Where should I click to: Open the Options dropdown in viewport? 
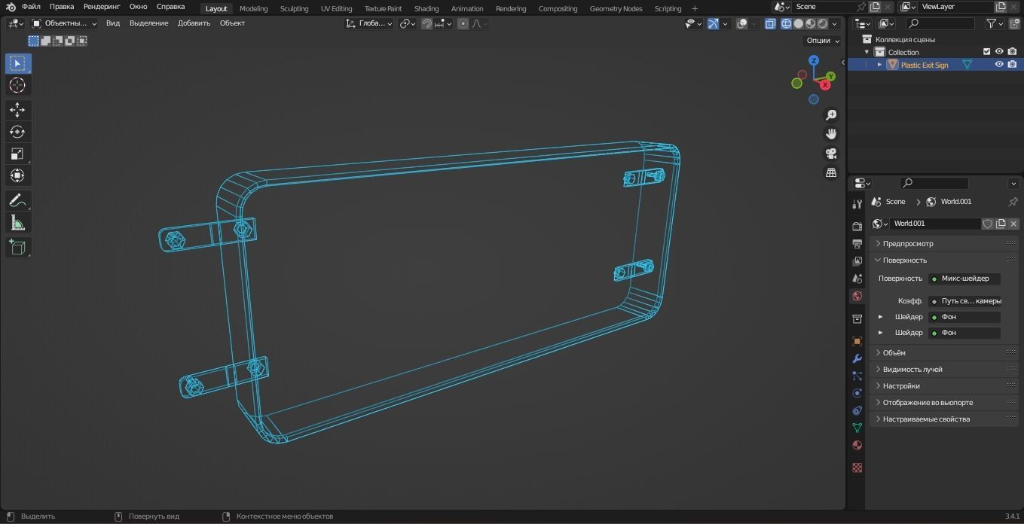click(x=822, y=41)
